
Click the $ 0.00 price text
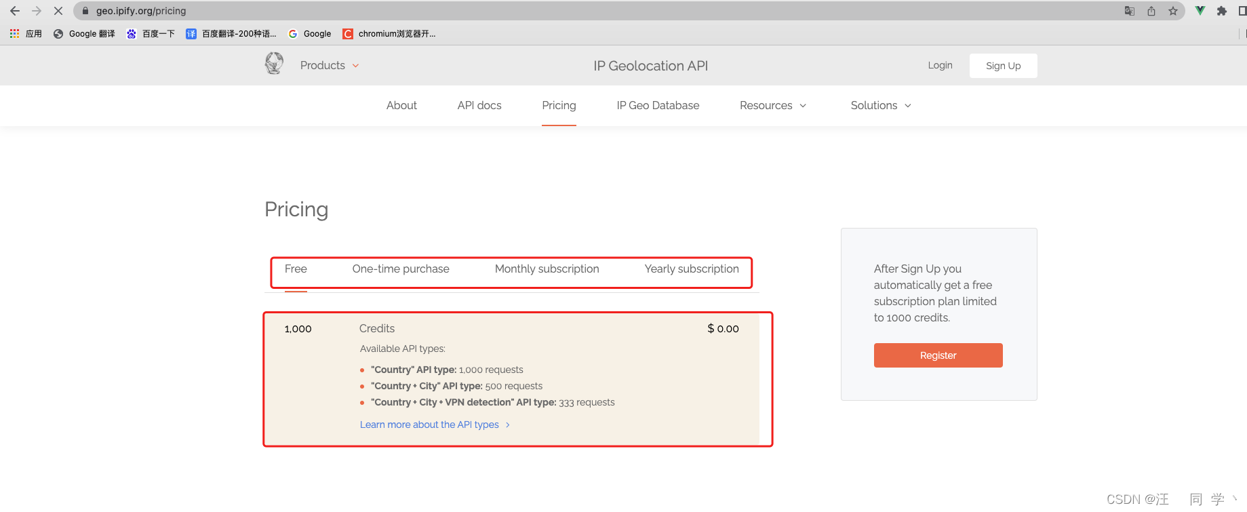point(723,329)
